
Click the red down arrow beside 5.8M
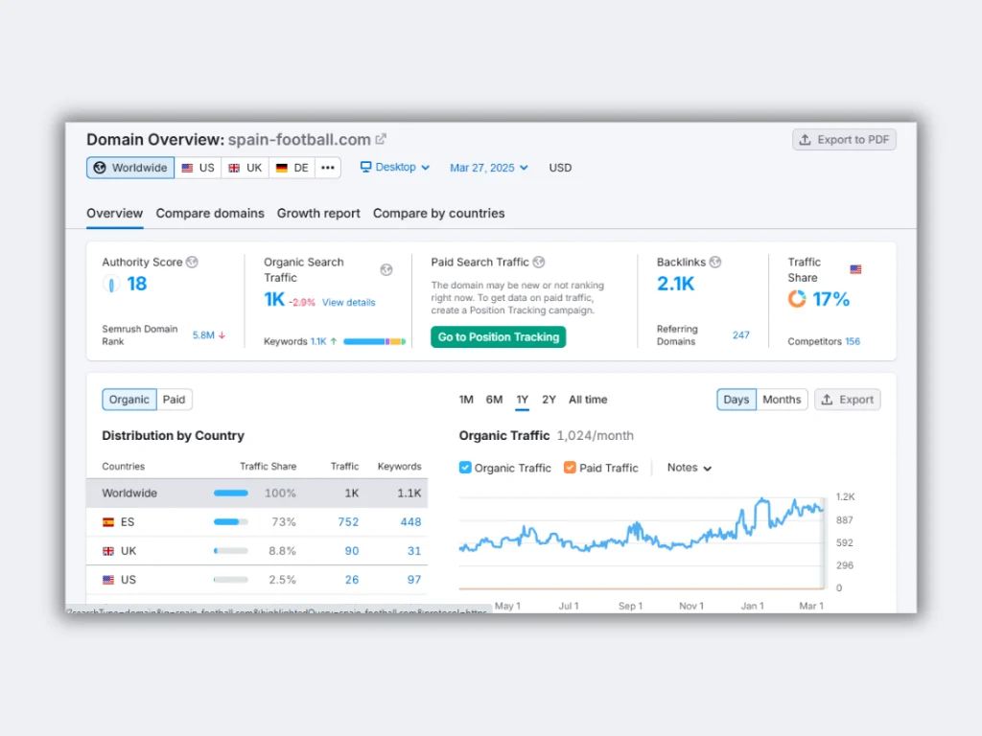pos(222,335)
